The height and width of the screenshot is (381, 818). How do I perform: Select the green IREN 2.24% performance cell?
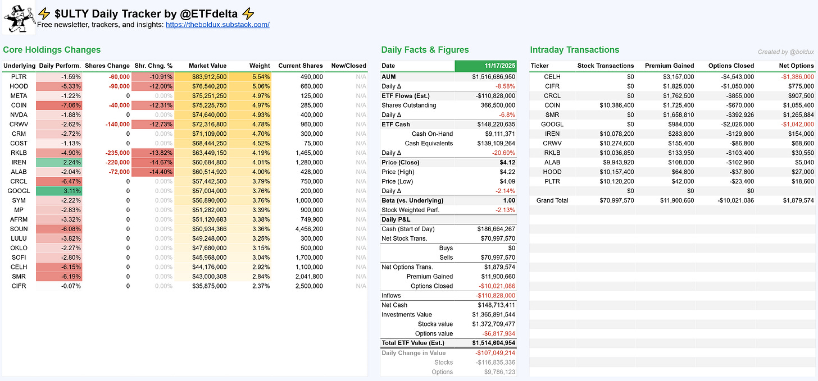[60, 162]
